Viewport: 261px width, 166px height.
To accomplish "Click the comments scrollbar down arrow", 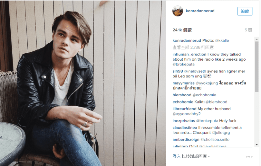I will [256, 145].
